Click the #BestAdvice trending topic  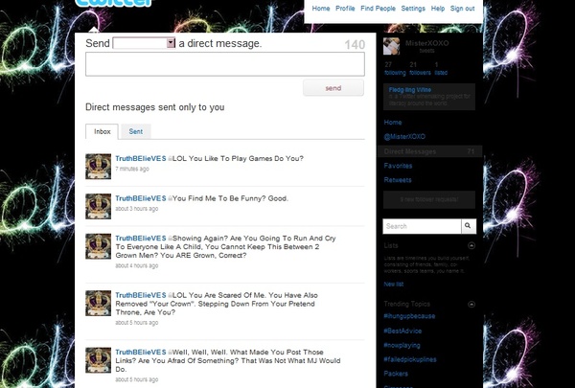pyautogui.click(x=402, y=329)
